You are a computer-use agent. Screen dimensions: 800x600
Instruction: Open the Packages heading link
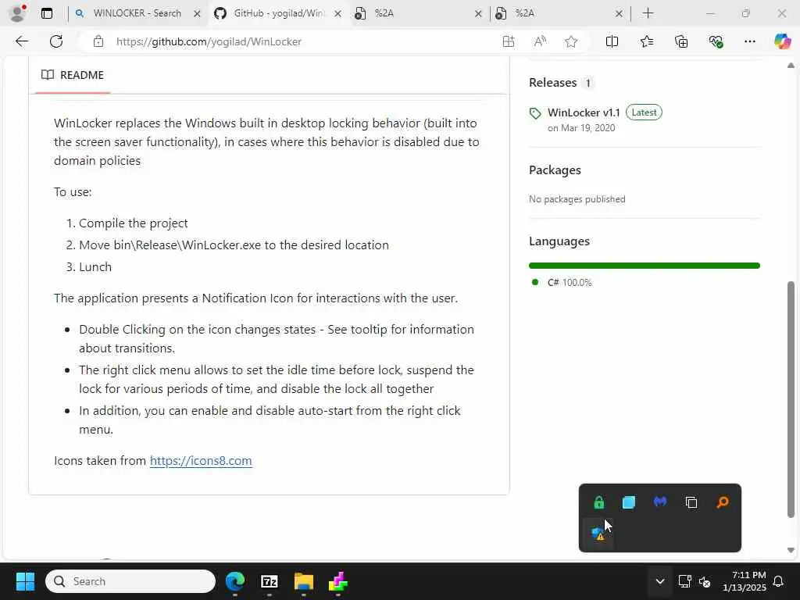click(x=555, y=170)
